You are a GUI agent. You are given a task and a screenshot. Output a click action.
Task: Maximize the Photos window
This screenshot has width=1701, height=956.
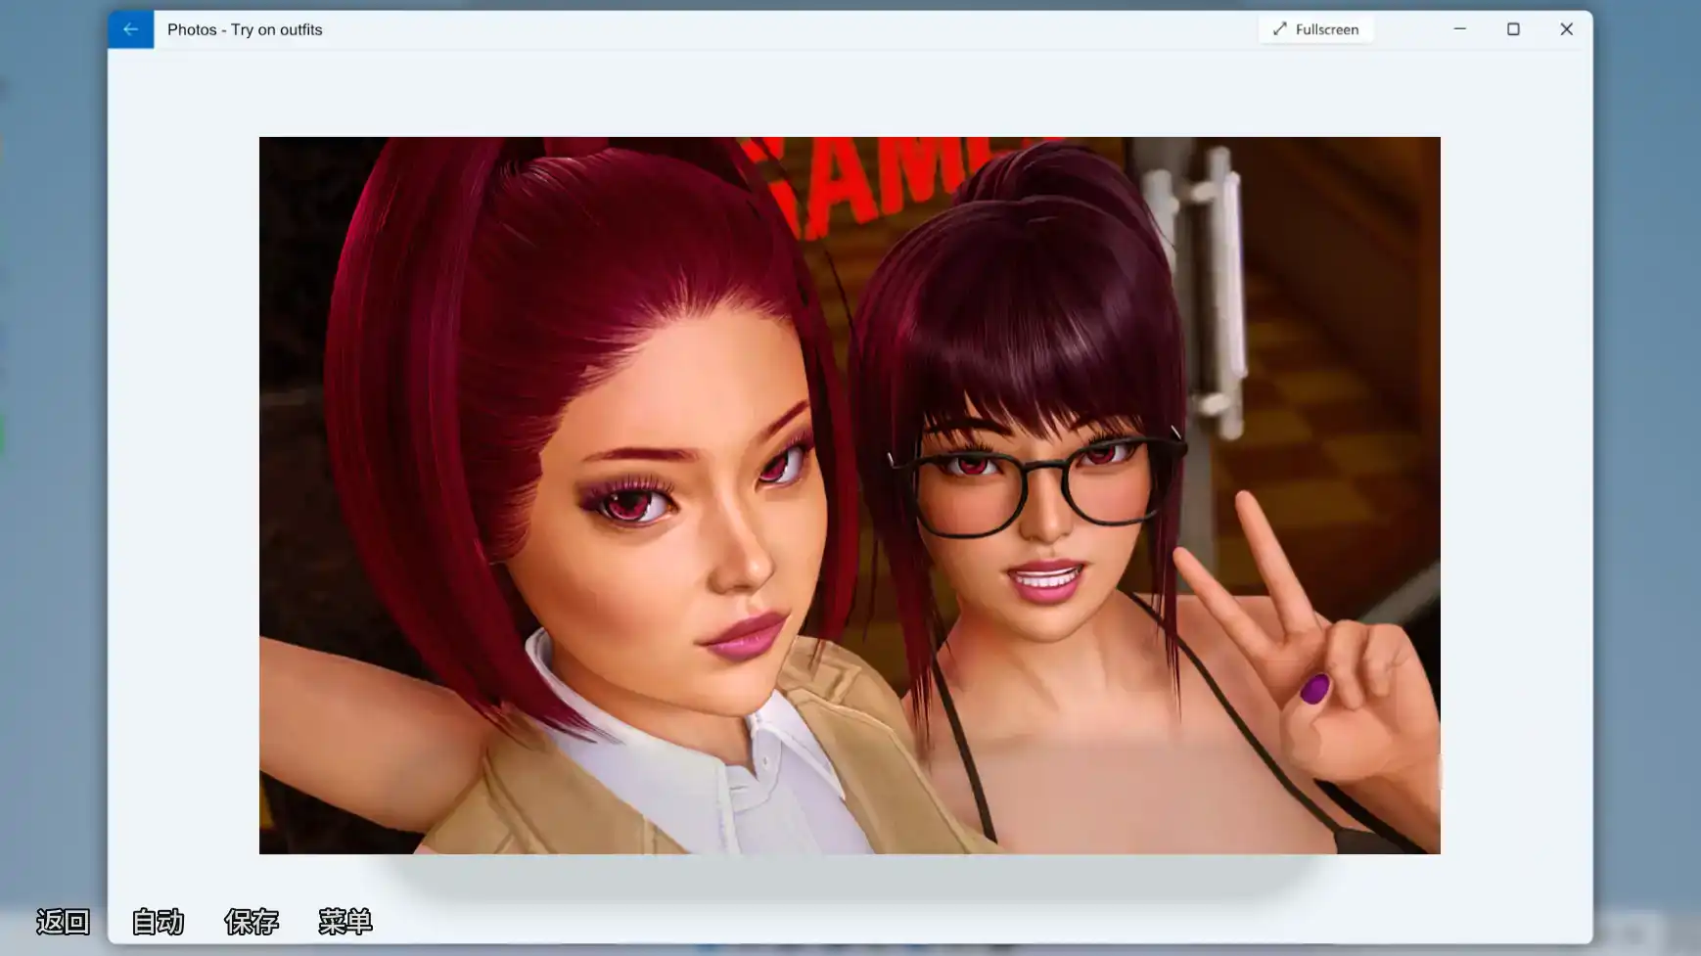[x=1513, y=29]
